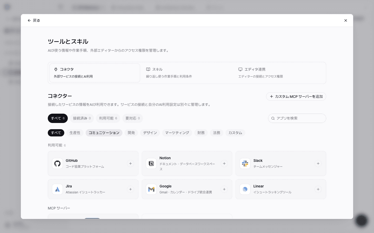Click the Slack logo icon
Image resolution: width=374 pixels, height=233 pixels.
[245, 164]
